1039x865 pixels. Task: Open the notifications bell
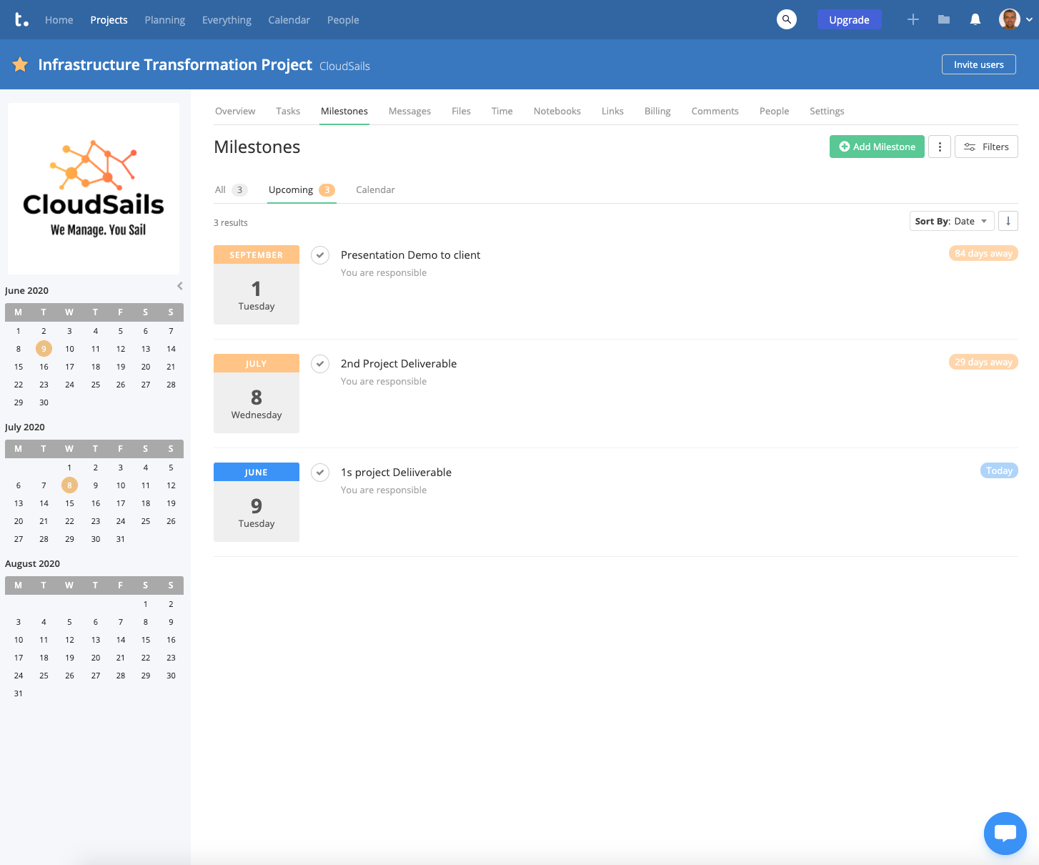(x=975, y=19)
